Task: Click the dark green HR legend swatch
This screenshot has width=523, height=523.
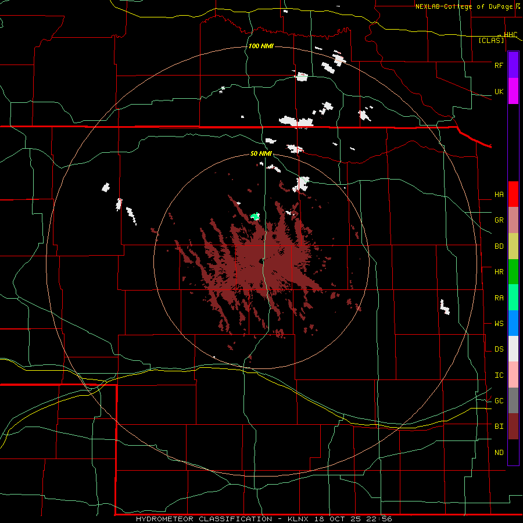Action: tap(513, 272)
